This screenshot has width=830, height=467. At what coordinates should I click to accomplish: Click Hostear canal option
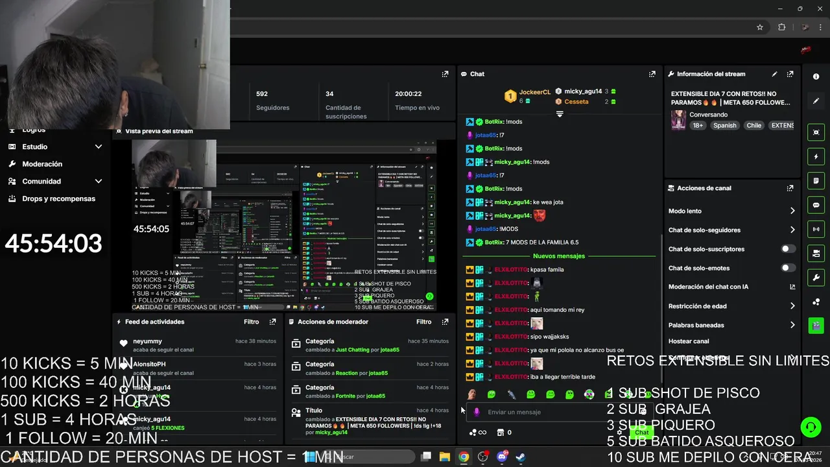point(689,341)
